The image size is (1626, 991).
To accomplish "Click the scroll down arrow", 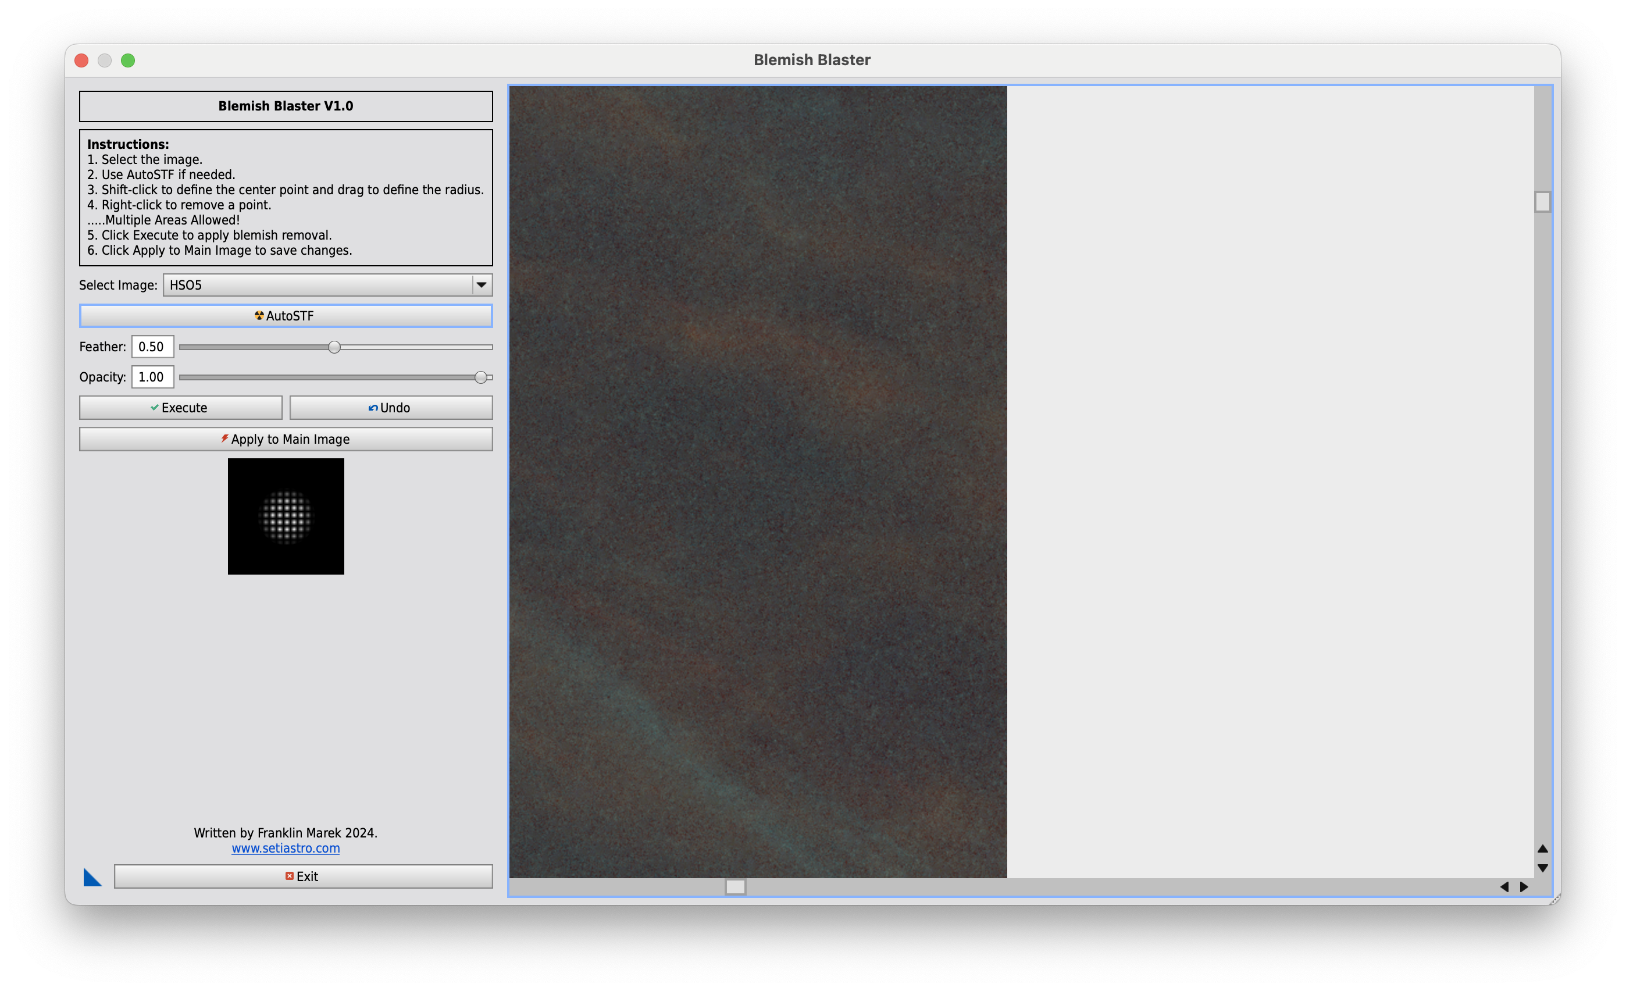I will (x=1542, y=868).
